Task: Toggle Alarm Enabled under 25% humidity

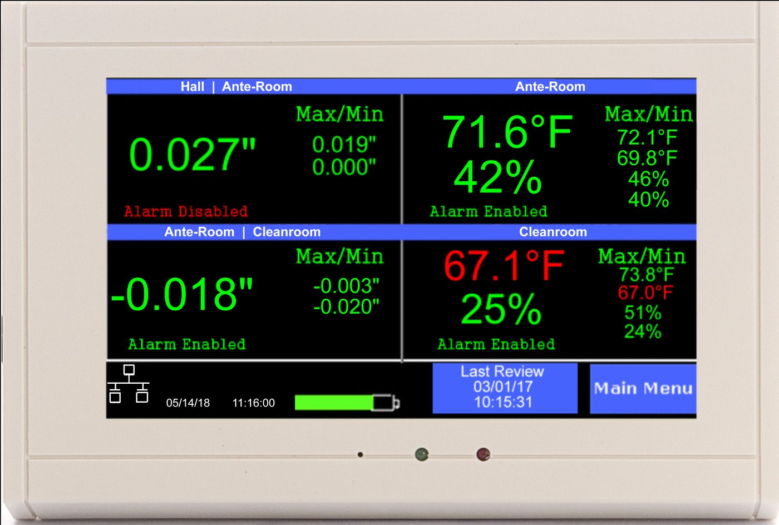Action: pos(496,344)
